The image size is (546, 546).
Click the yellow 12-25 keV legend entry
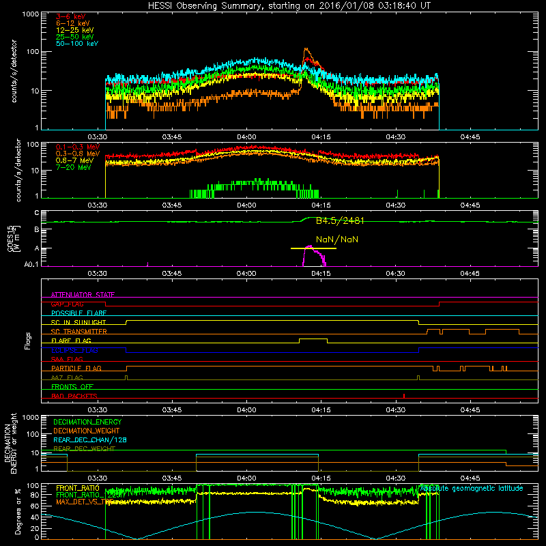(x=75, y=30)
